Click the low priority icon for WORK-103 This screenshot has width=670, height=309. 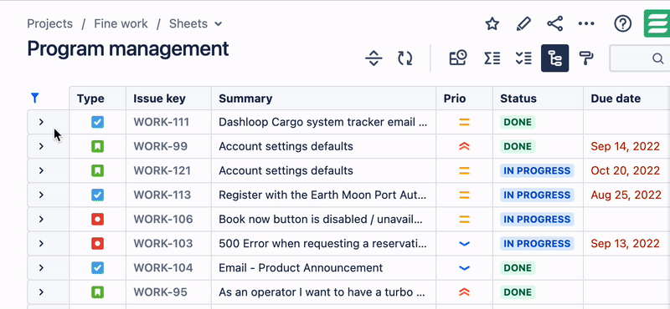point(464,244)
